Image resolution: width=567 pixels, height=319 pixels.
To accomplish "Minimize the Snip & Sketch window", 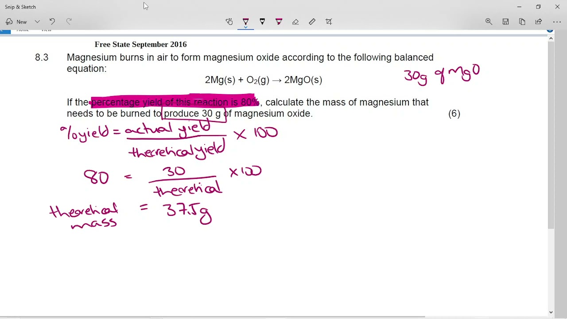I will 519,7.
